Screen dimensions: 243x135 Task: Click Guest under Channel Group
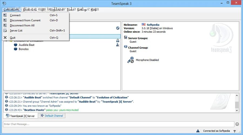[x=133, y=51]
